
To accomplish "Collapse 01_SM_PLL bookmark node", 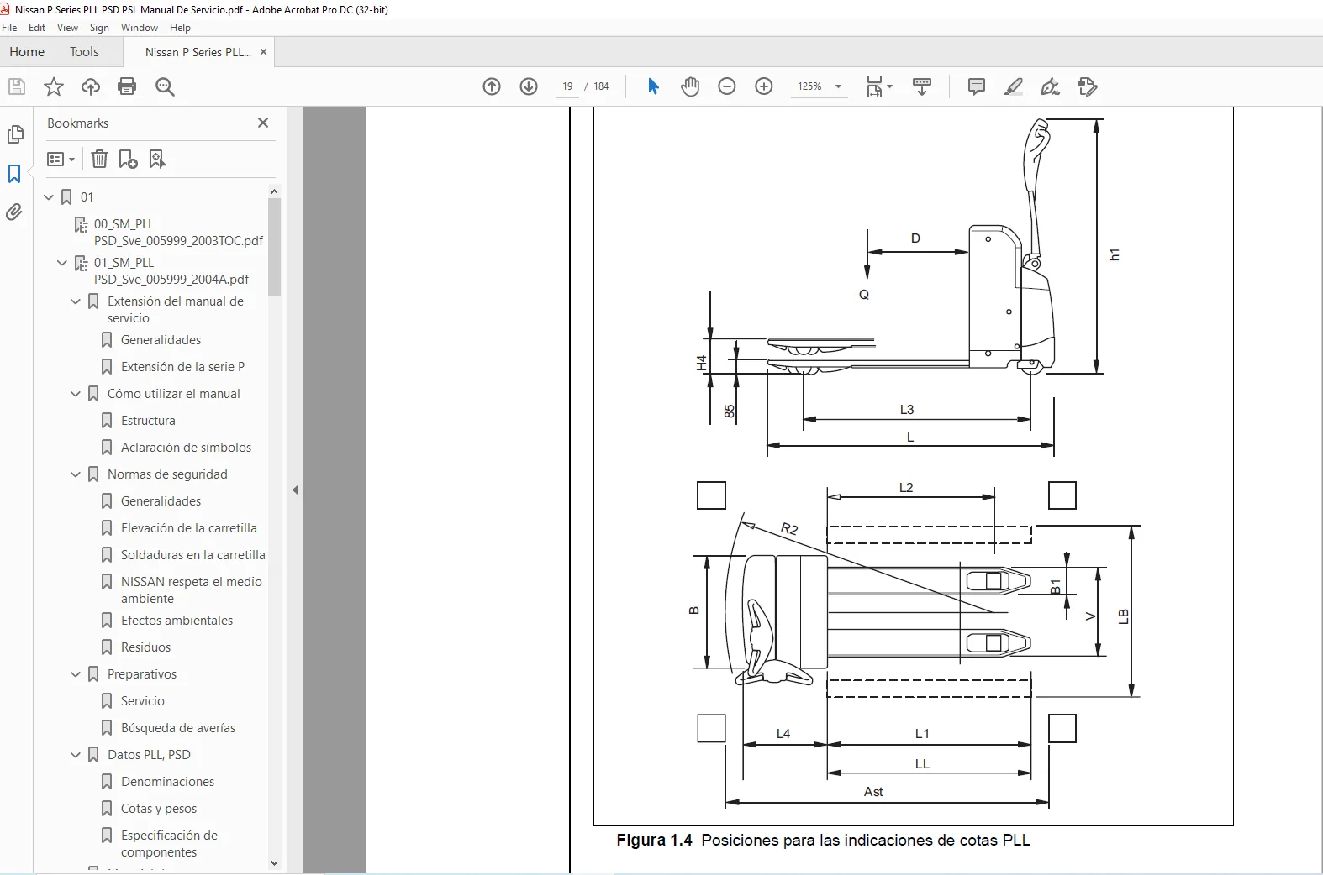I will click(x=62, y=263).
